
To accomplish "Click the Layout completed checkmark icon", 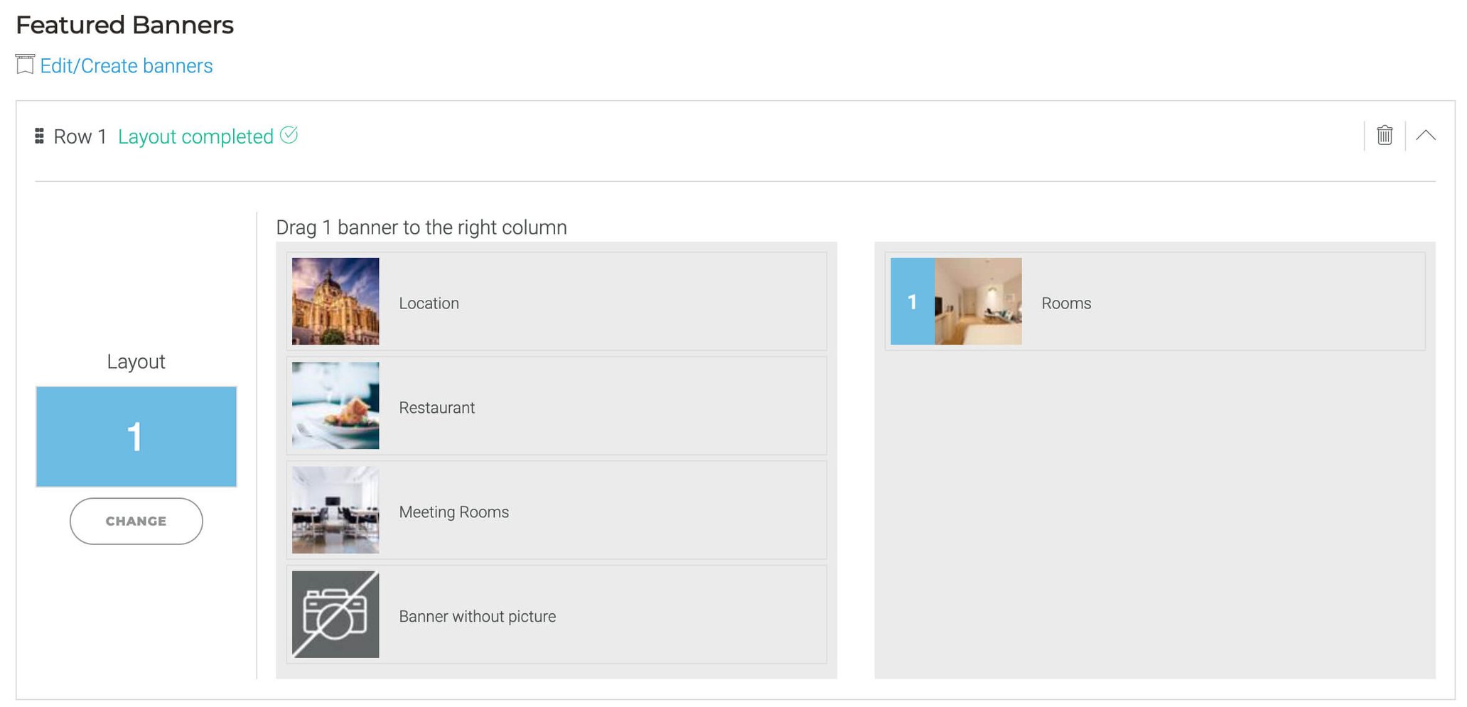I will 289,135.
